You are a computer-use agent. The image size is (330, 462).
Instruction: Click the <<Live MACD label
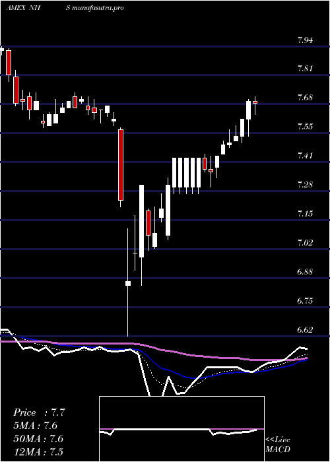pos(278,445)
